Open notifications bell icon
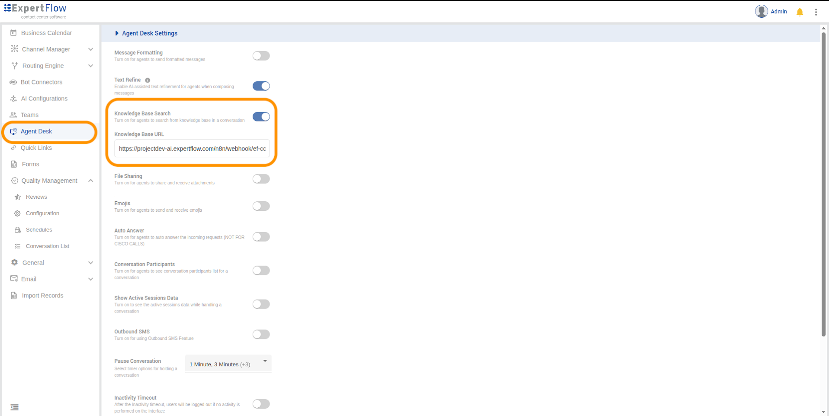The height and width of the screenshot is (416, 829). (x=800, y=12)
